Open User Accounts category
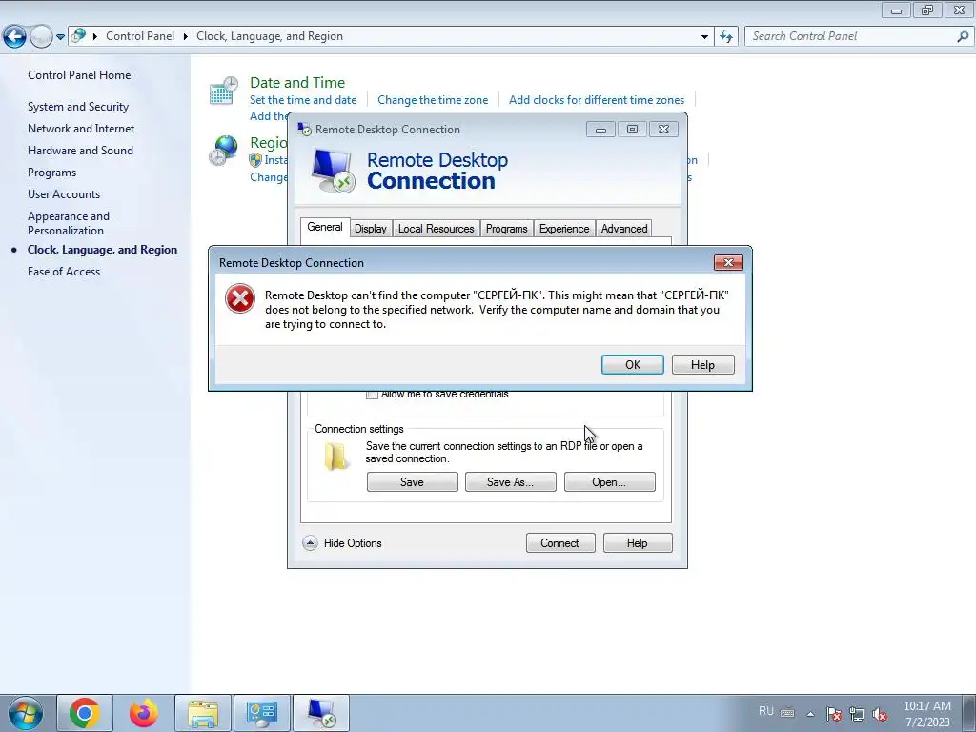Screen dimensions: 976x732 pos(64,194)
